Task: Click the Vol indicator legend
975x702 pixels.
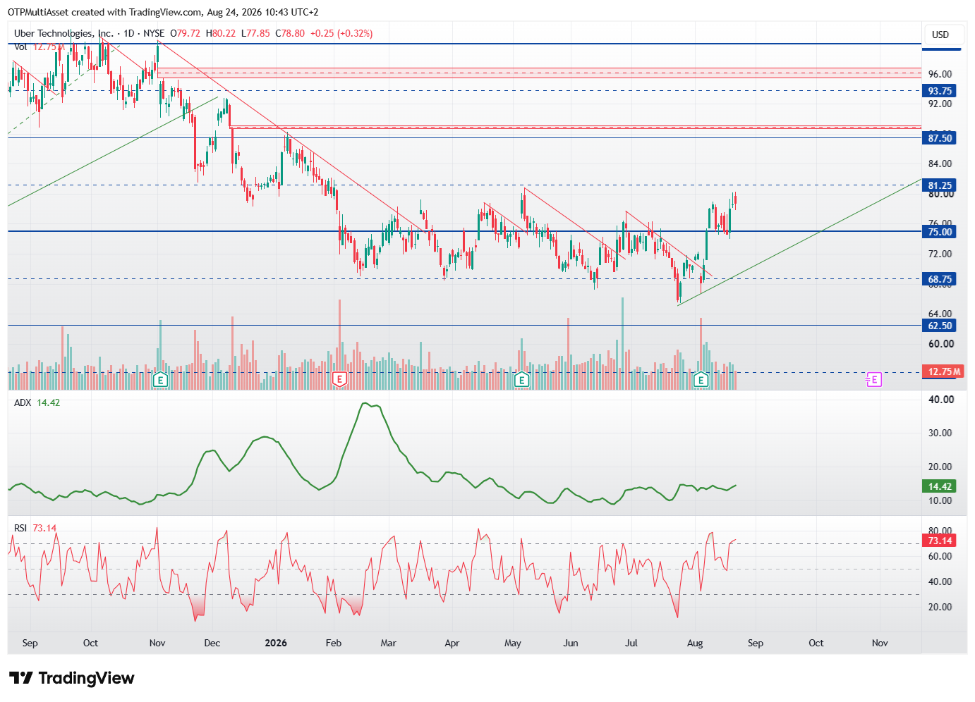Action: 39,47
